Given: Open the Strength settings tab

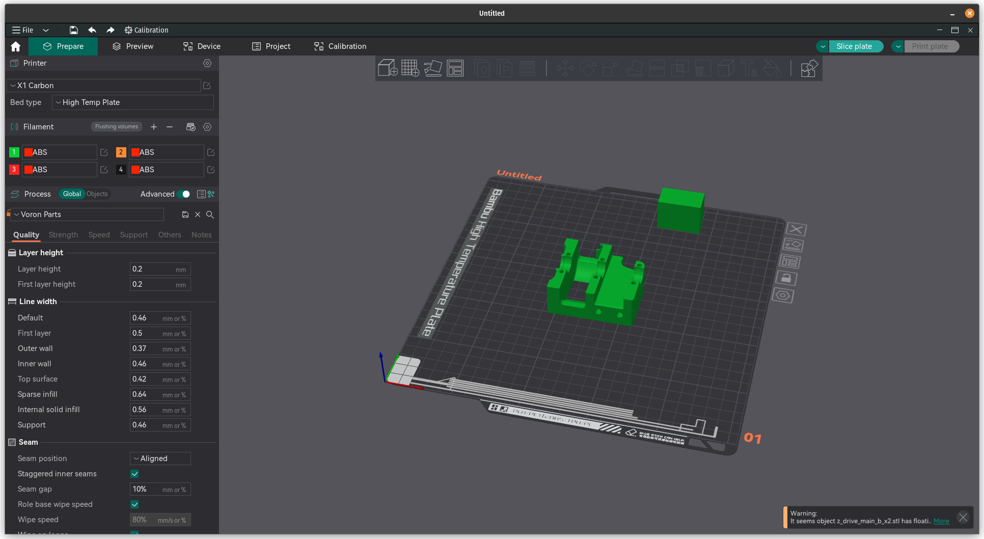Looking at the screenshot, I should click(x=63, y=235).
